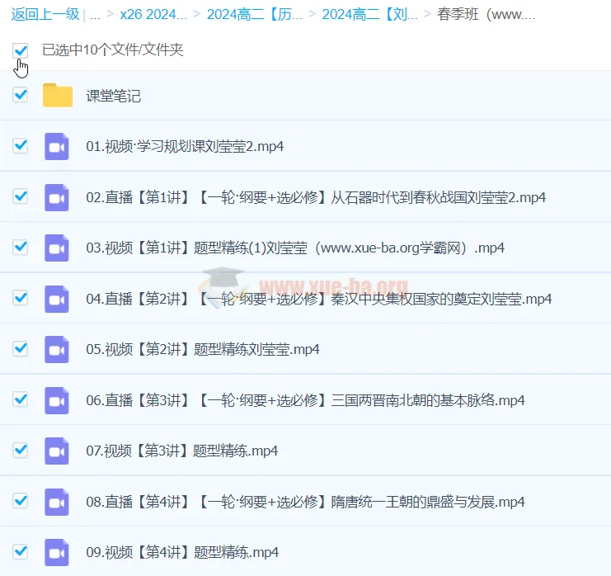Uncheck checkbox for 09.视频【第4讲】题型精练.mp4

coord(21,551)
